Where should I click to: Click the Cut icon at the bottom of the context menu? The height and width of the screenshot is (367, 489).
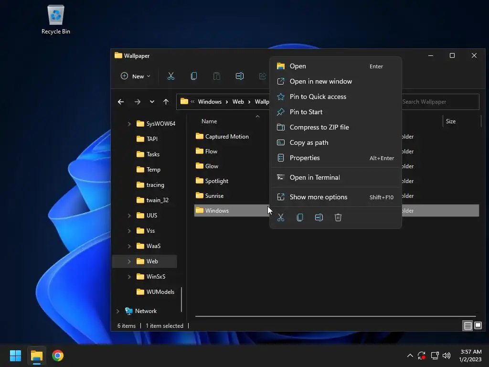[x=281, y=217]
